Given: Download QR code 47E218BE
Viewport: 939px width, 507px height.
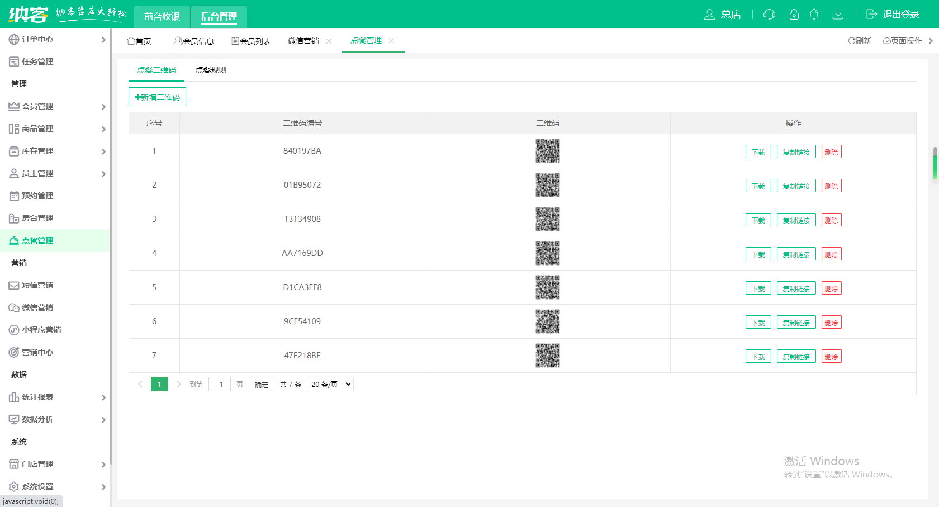Looking at the screenshot, I should (758, 357).
